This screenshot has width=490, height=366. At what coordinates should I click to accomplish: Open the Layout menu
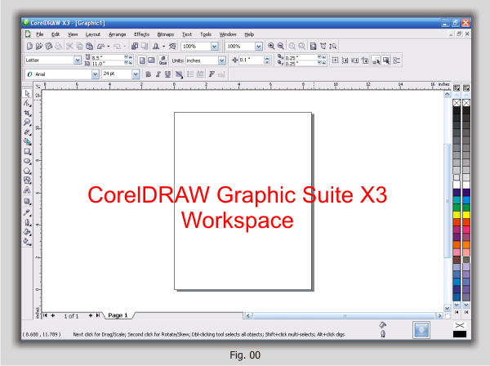pyautogui.click(x=93, y=34)
